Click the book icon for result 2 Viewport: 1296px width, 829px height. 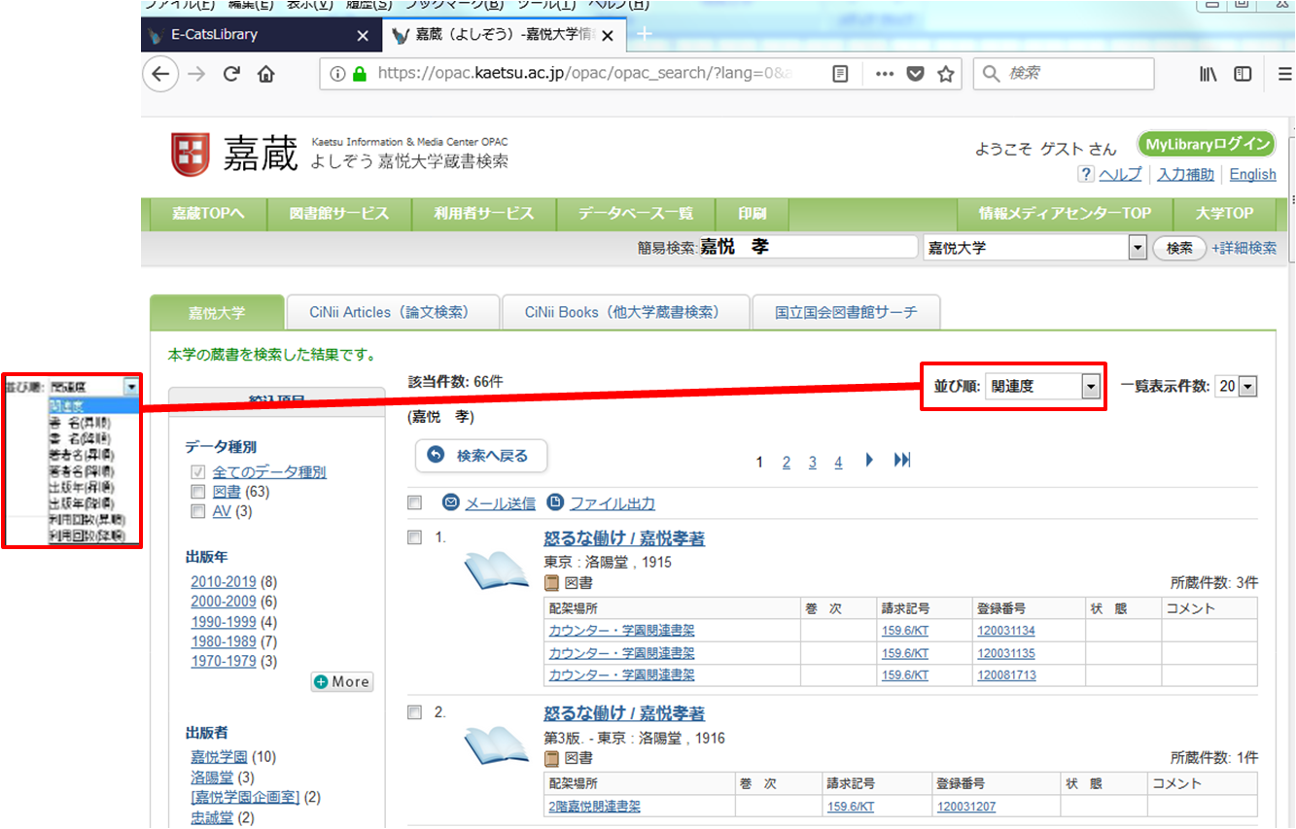click(496, 745)
